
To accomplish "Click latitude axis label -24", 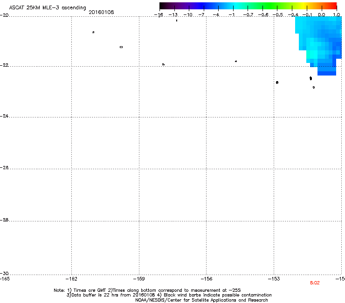I will coord(4,116).
